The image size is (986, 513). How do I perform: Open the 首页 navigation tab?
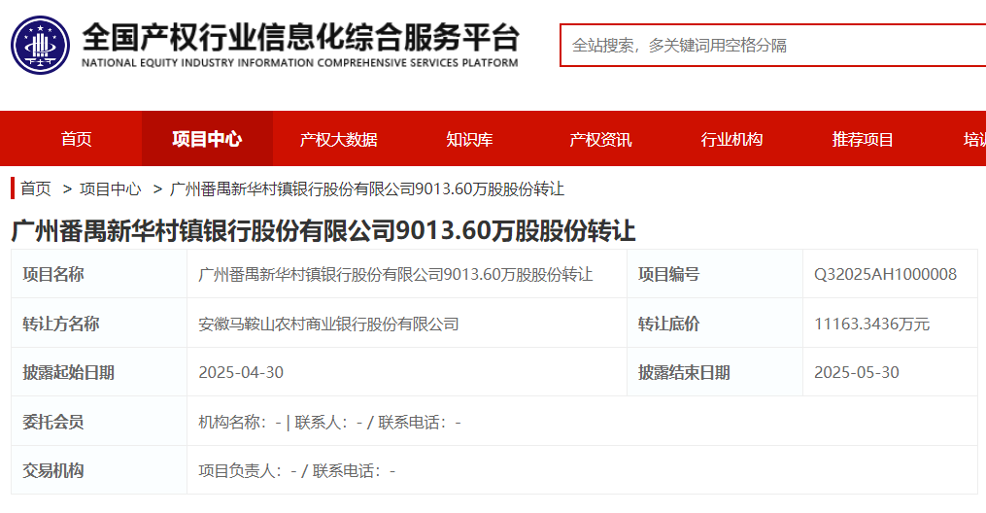pos(76,139)
